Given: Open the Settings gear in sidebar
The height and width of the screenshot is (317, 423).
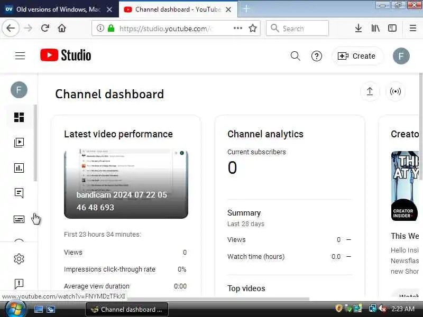Looking at the screenshot, I should tap(19, 259).
